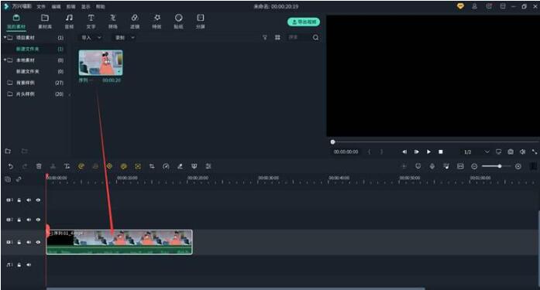Viewport: 540px width, 290px height.
Task: Click the Redo arrow in timeline toolbar
Action: 25,166
